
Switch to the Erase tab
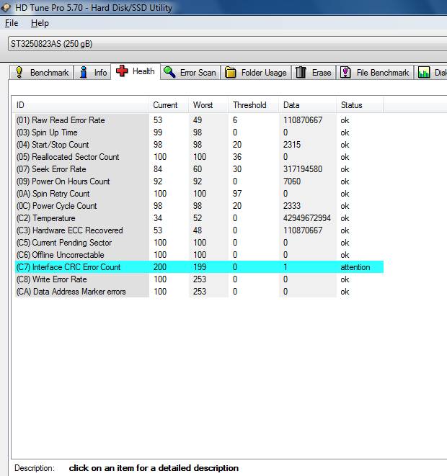click(314, 73)
